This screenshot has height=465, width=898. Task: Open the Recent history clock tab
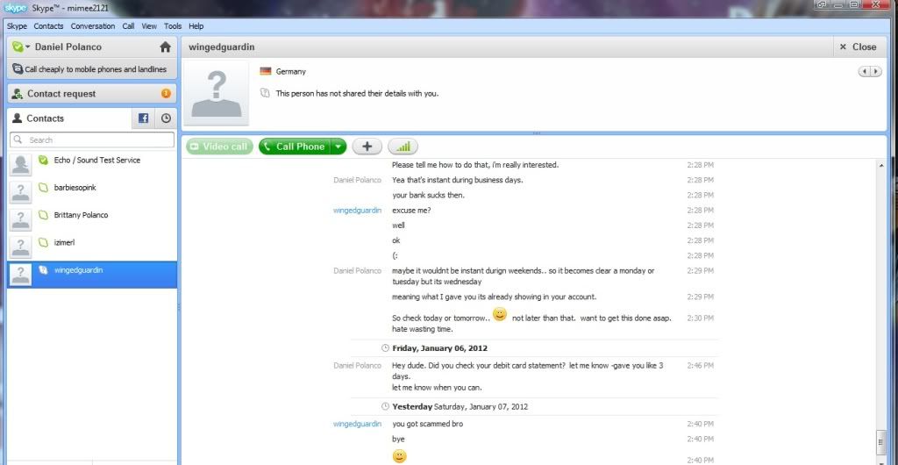pyautogui.click(x=166, y=118)
